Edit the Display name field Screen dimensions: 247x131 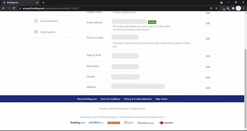[x=208, y=13]
